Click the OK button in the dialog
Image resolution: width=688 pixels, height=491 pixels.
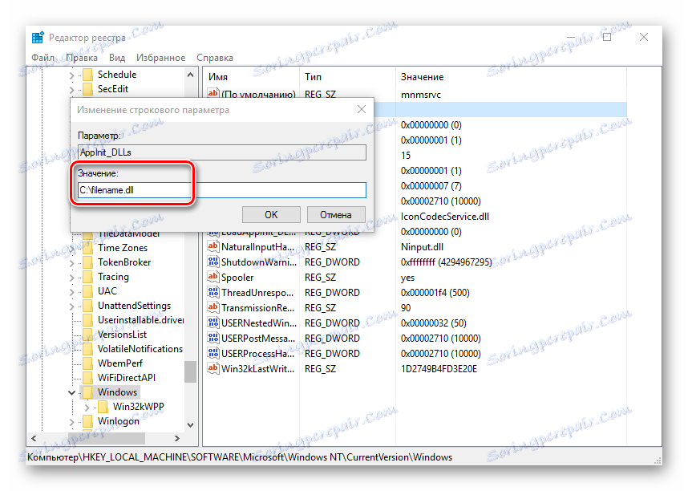click(271, 215)
